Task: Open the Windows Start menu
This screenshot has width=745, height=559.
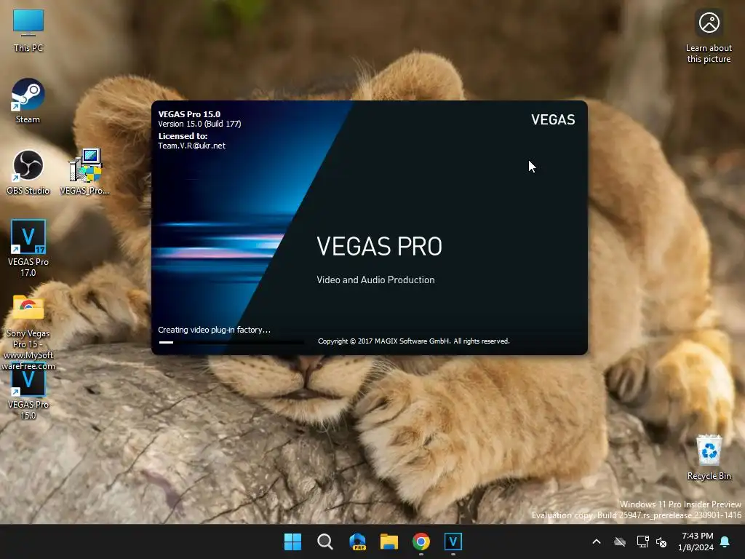Action: point(292,542)
